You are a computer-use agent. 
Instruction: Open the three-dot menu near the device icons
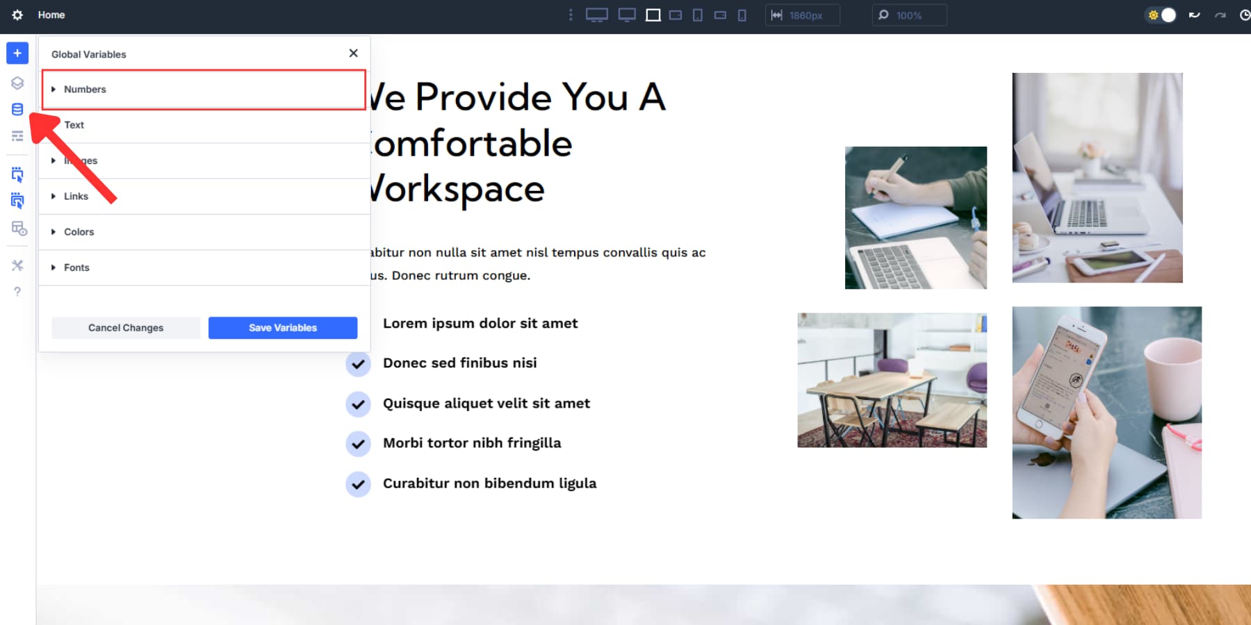click(x=570, y=14)
